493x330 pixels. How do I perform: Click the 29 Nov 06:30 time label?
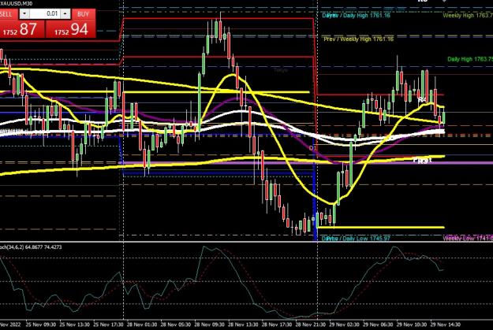(x=378, y=324)
